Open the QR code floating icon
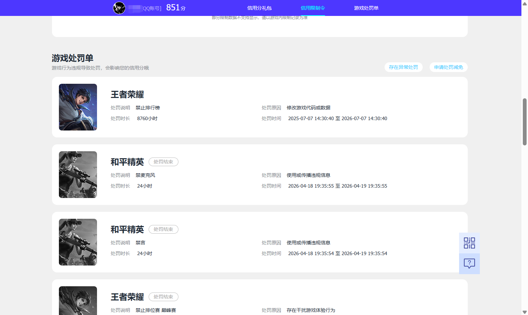Viewport: 528px width, 315px height. pyautogui.click(x=469, y=243)
